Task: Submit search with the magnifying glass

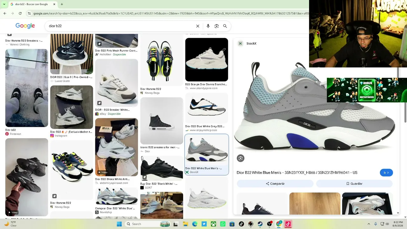Action: click(225, 26)
